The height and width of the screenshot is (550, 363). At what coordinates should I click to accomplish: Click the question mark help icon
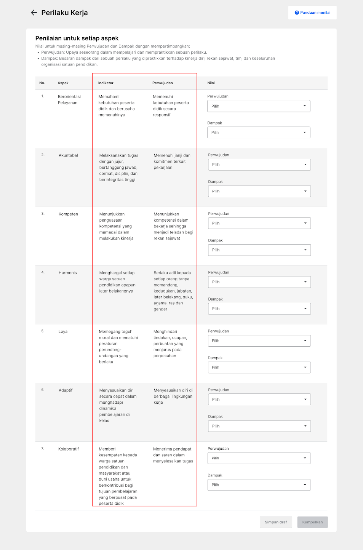point(297,13)
